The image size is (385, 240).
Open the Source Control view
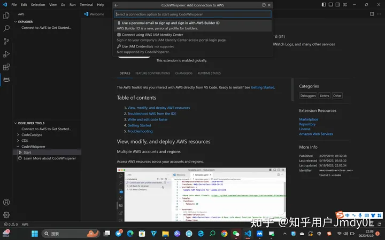[x=6, y=41]
